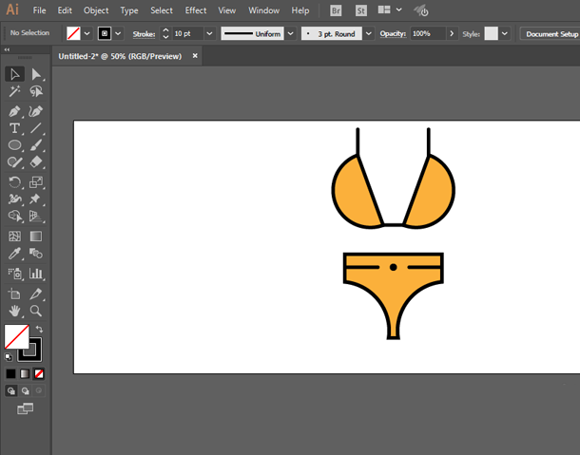
Task: Select the Zoom magnifier tool
Action: click(x=36, y=311)
